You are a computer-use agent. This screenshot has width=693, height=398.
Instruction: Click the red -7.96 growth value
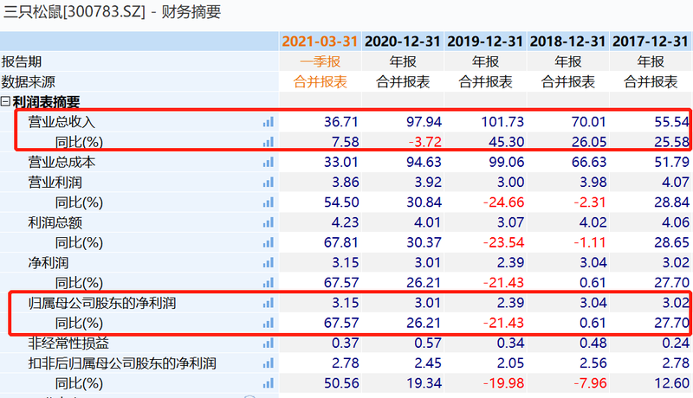pos(590,383)
